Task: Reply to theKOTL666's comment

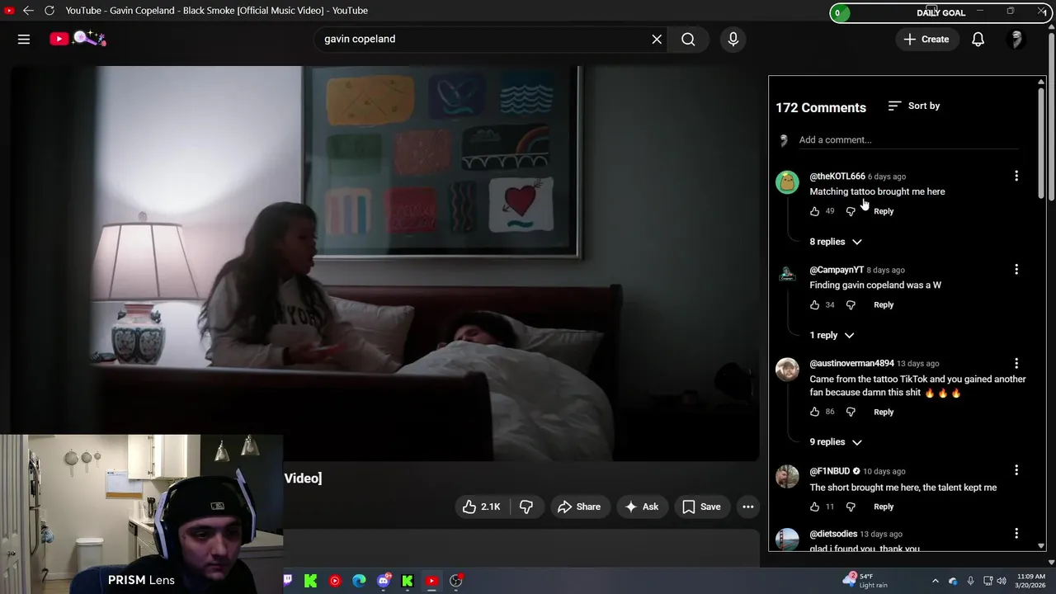Action: [x=884, y=211]
